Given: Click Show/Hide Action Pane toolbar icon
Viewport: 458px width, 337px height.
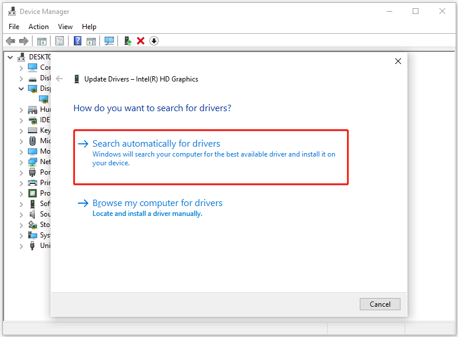Looking at the screenshot, I should tap(91, 41).
